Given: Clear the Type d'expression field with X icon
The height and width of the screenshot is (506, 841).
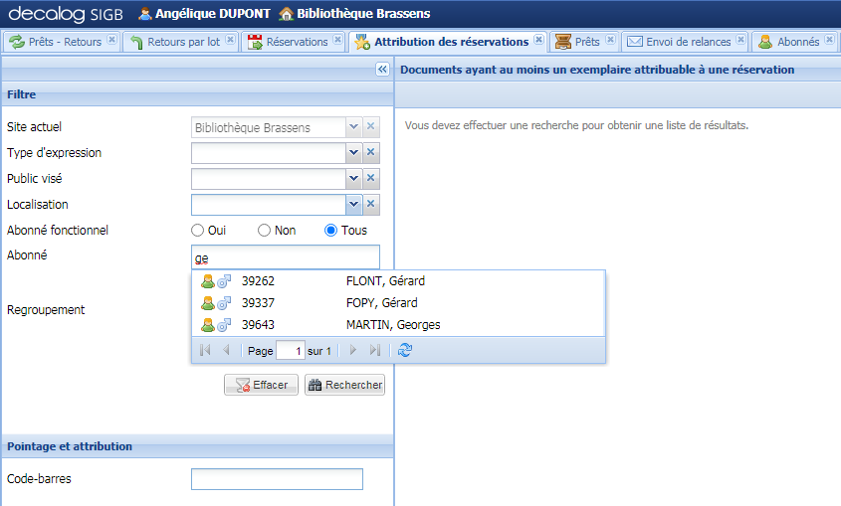Looking at the screenshot, I should (x=370, y=153).
